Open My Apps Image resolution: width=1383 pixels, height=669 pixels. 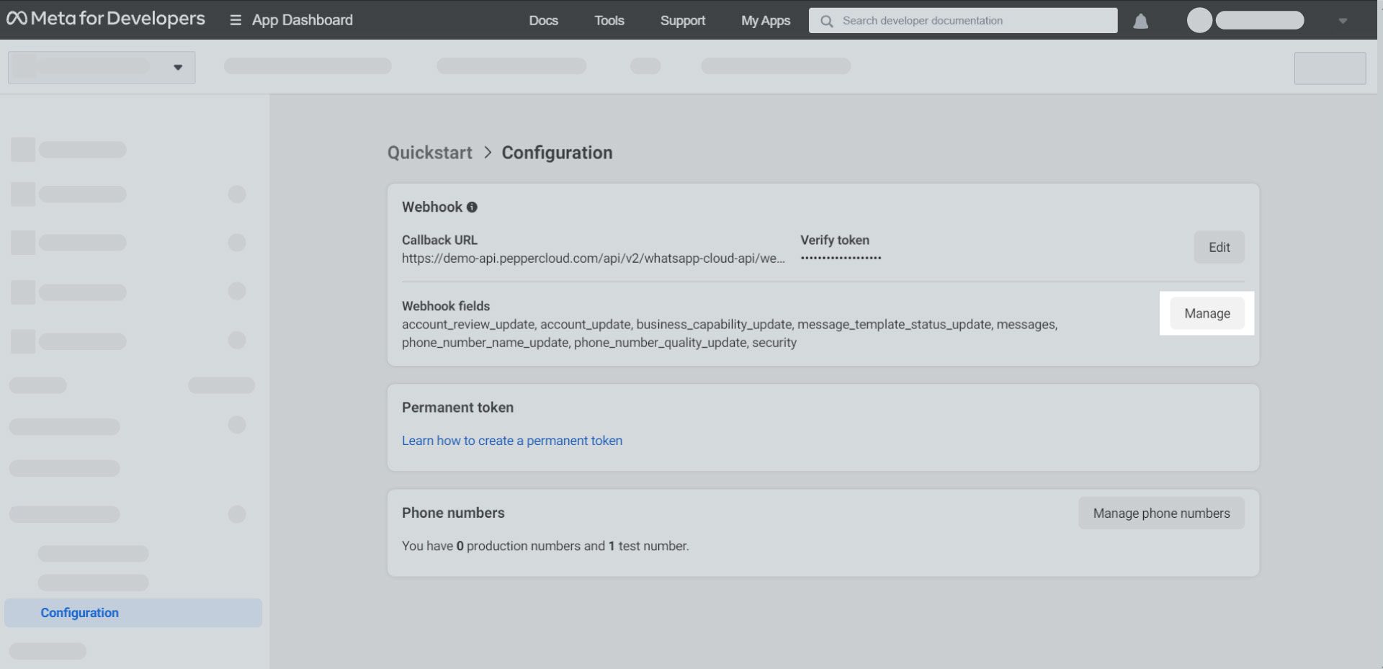tap(766, 21)
